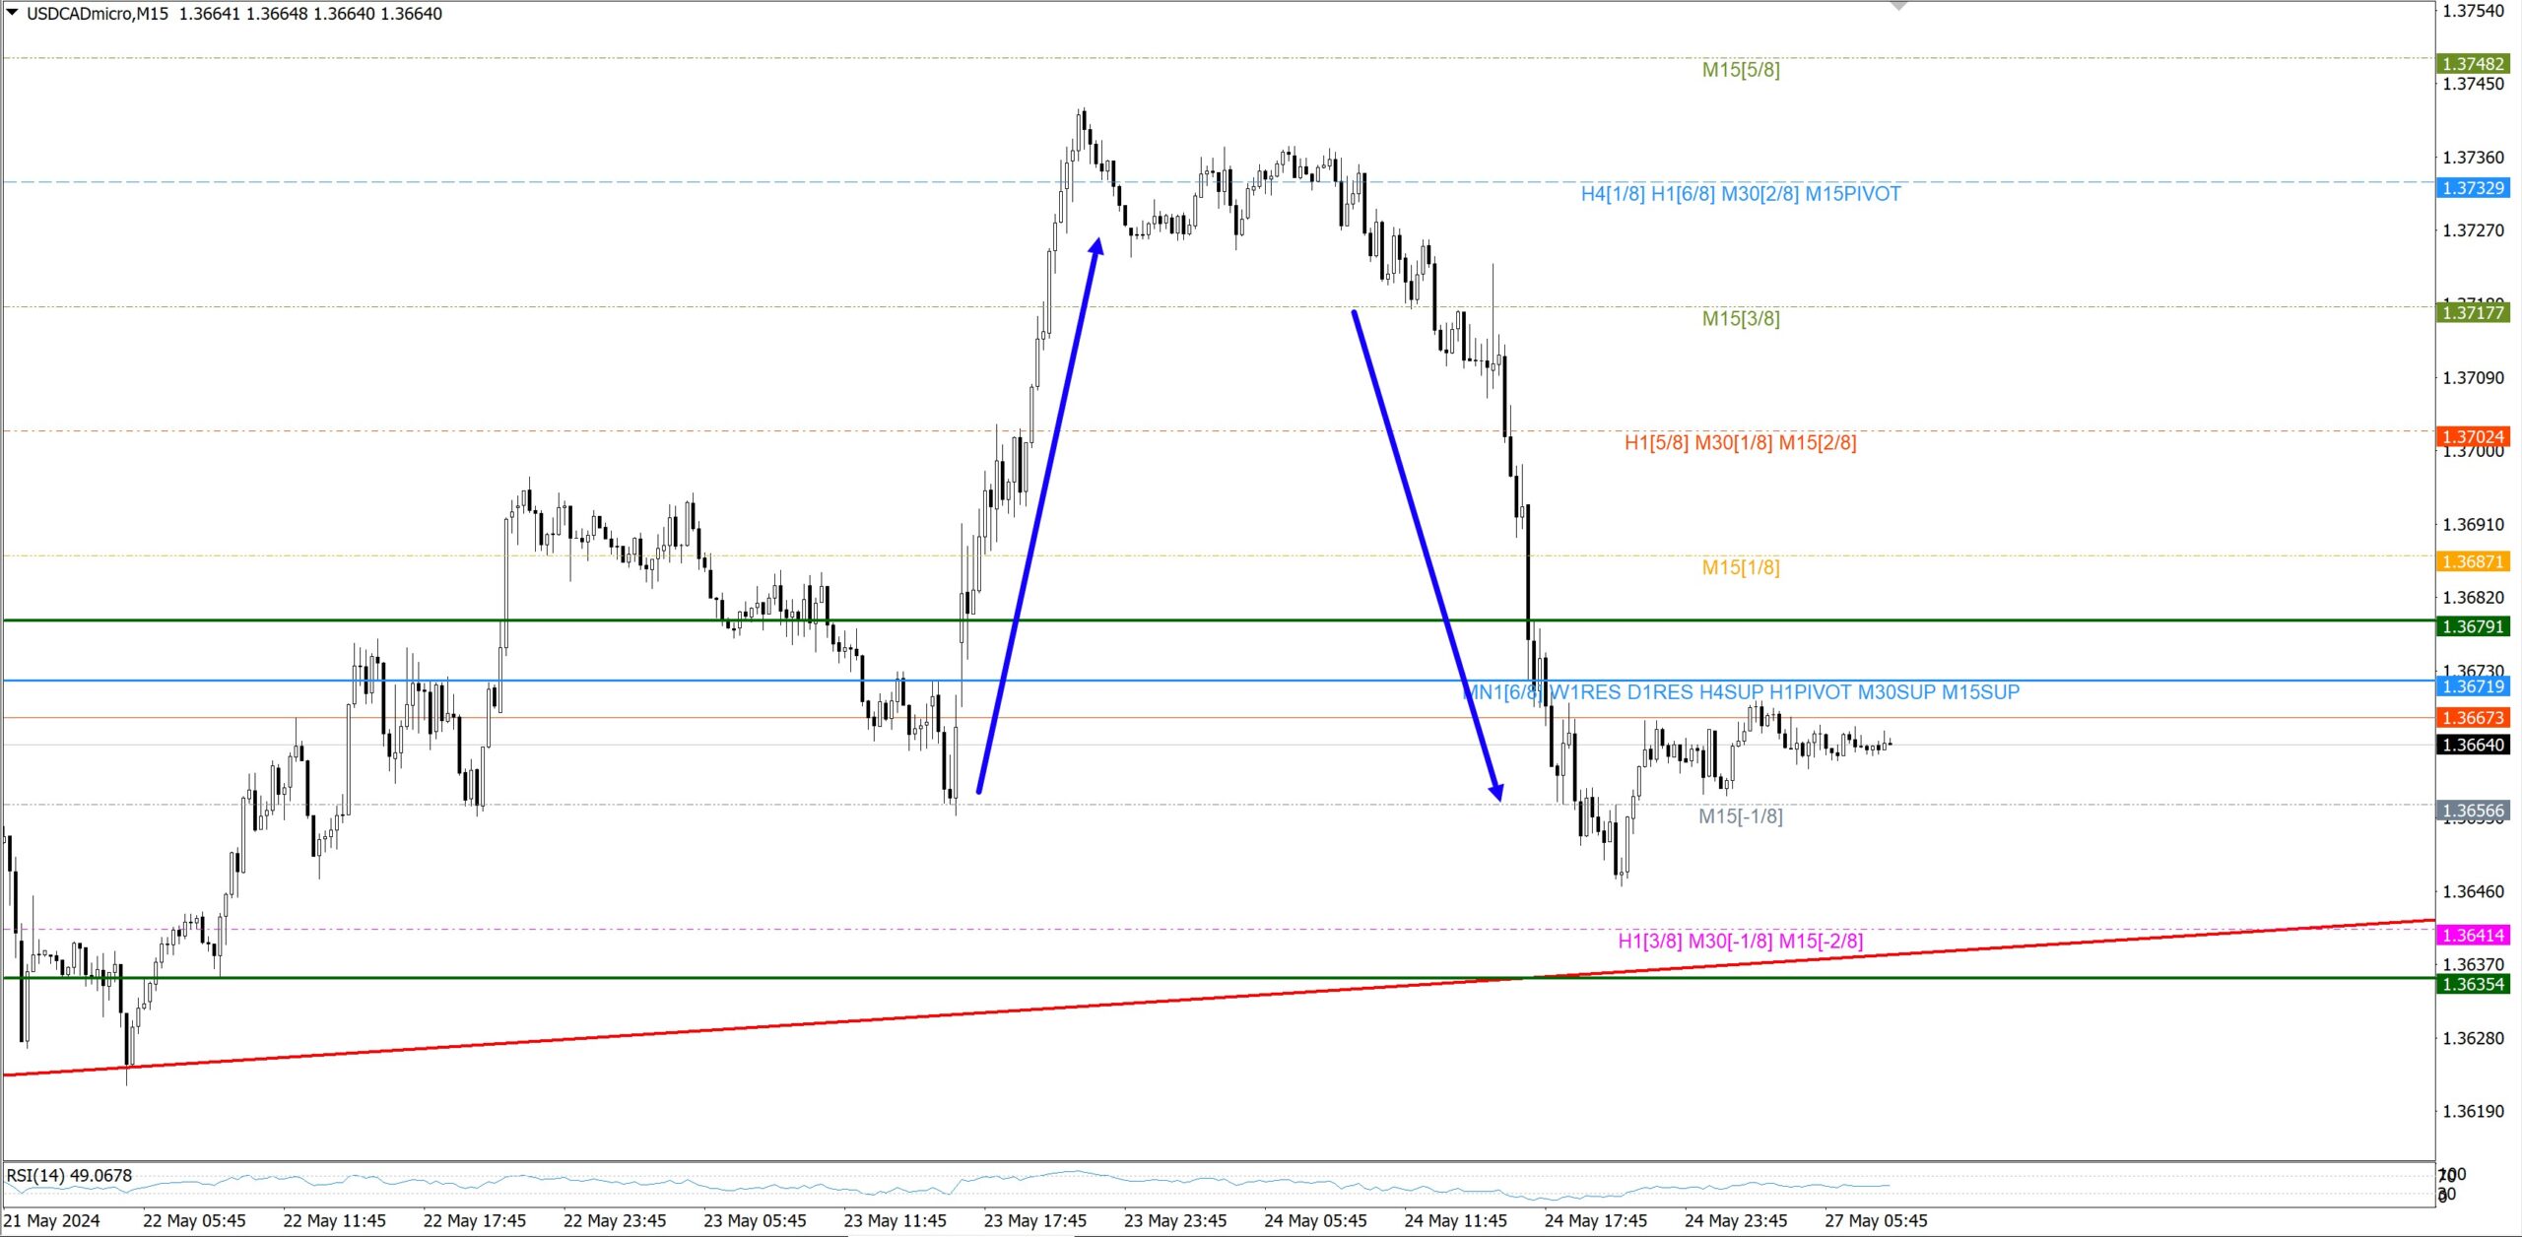Click the 1.37482 green price tag
The width and height of the screenshot is (2522, 1237).
tap(2473, 64)
